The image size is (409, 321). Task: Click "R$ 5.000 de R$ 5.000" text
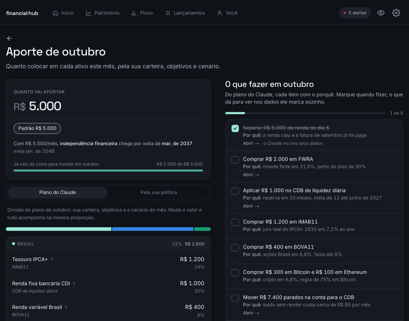click(x=180, y=164)
